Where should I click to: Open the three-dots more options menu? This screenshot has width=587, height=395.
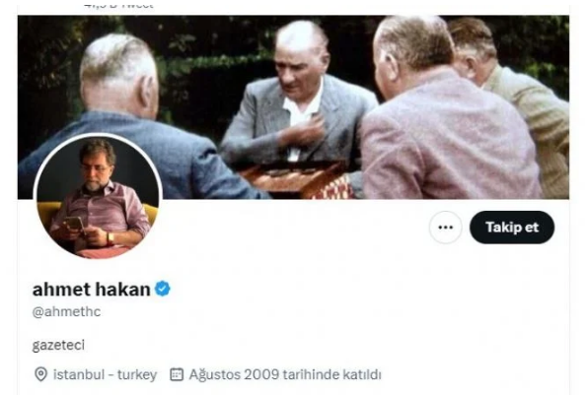(445, 228)
